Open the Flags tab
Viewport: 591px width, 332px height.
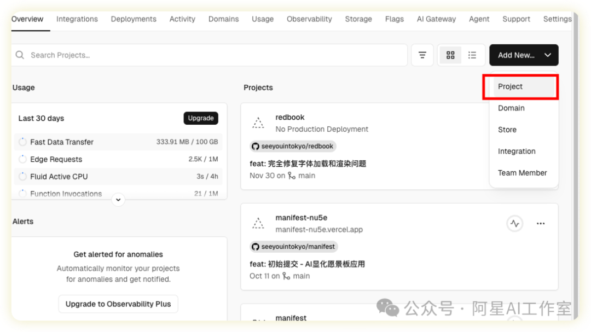394,19
